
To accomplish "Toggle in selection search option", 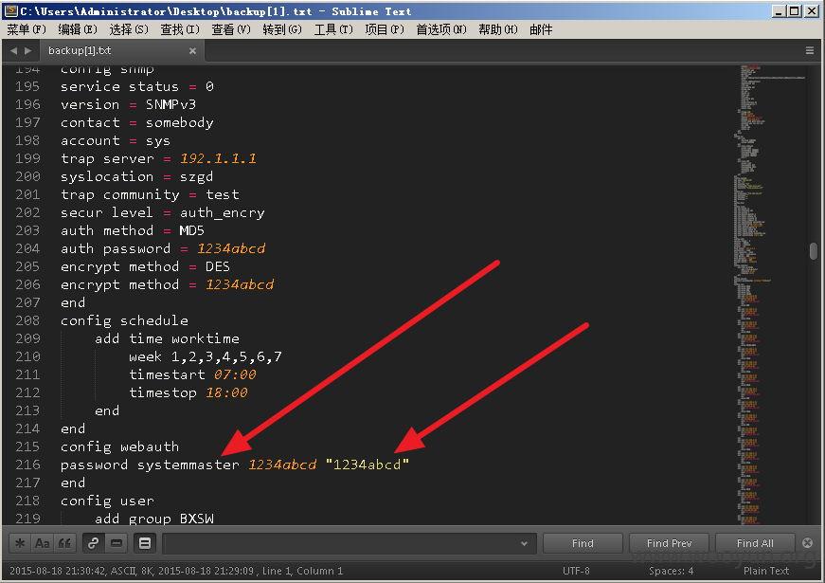I will point(117,543).
